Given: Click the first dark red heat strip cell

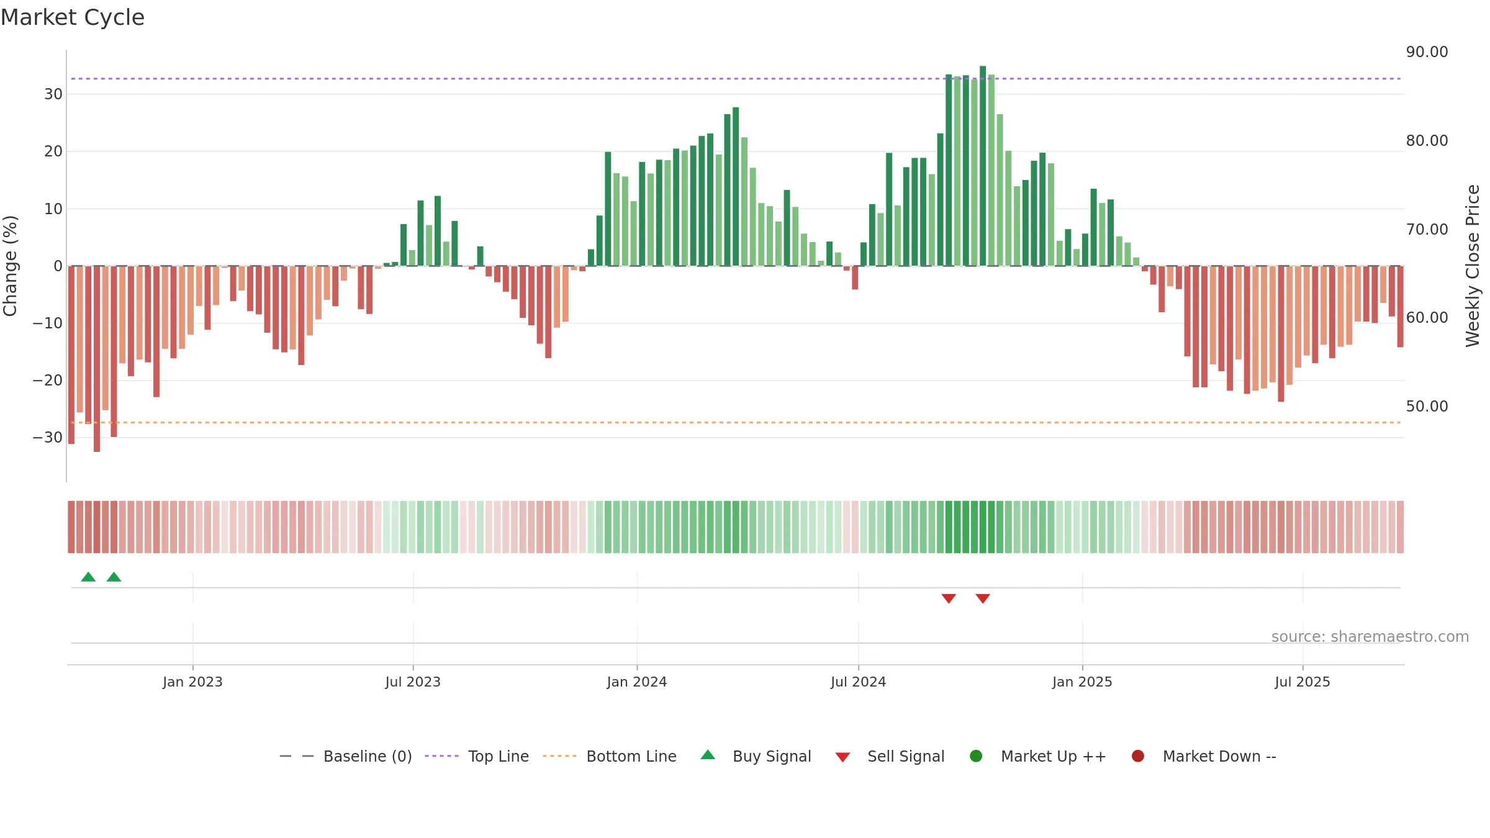Looking at the screenshot, I should (71, 527).
